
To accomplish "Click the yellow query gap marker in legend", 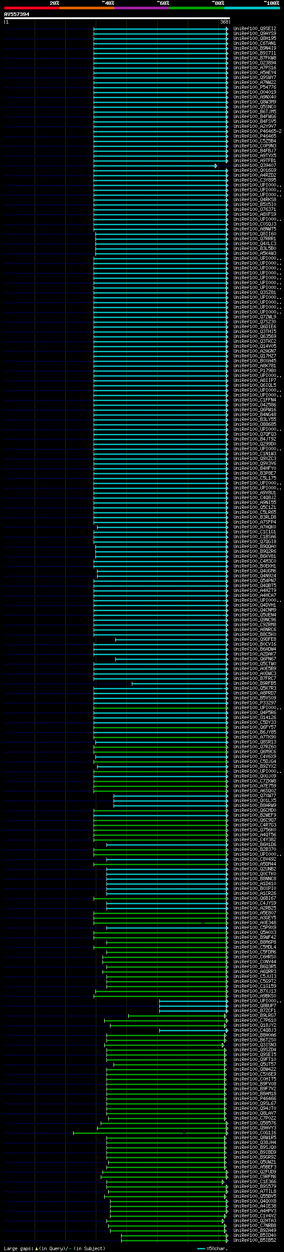I will [36, 1248].
